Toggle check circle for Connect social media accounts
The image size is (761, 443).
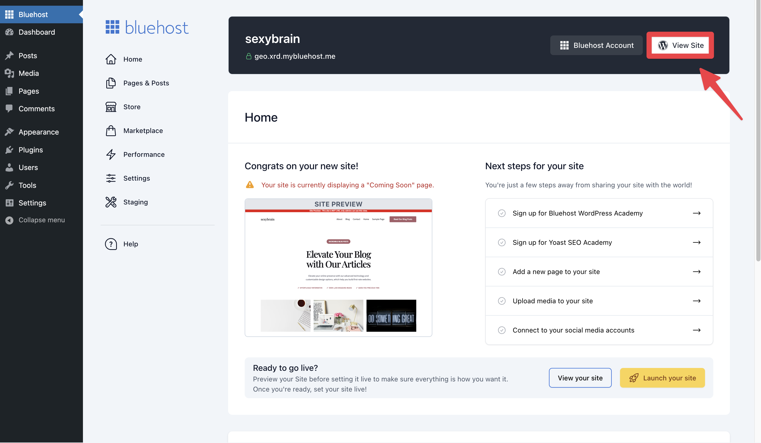click(x=502, y=330)
